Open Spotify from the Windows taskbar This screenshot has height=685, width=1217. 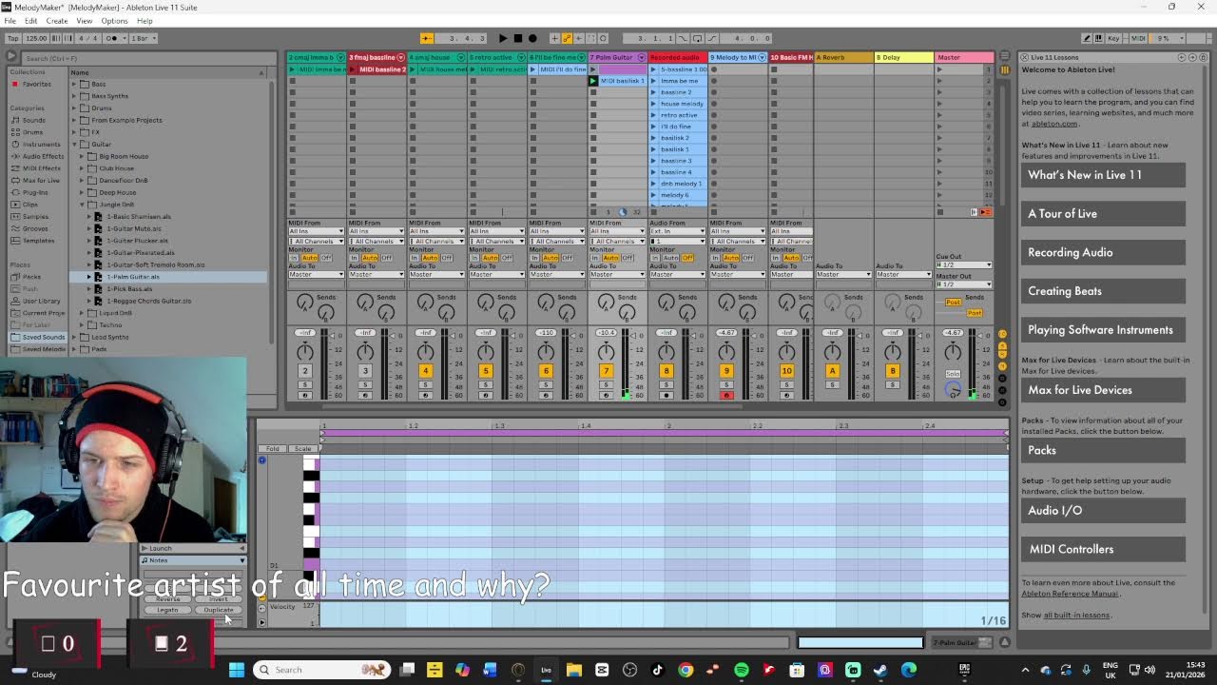[x=741, y=670]
